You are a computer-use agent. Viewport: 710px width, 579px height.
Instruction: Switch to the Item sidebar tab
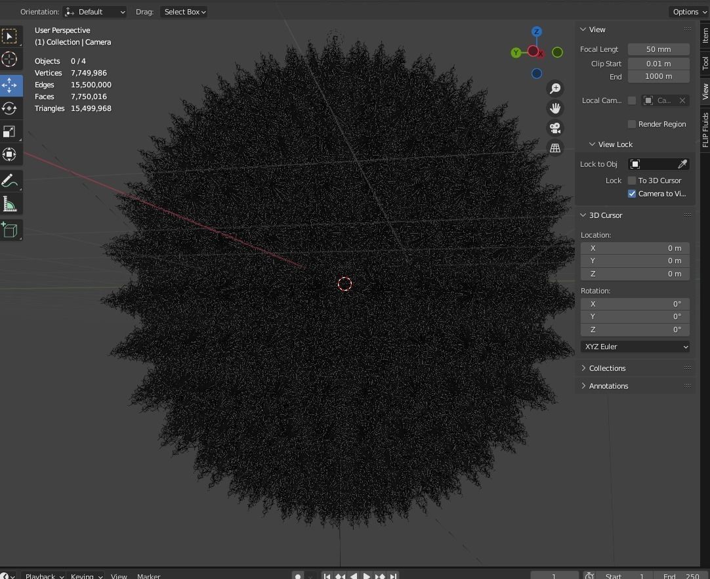click(705, 35)
